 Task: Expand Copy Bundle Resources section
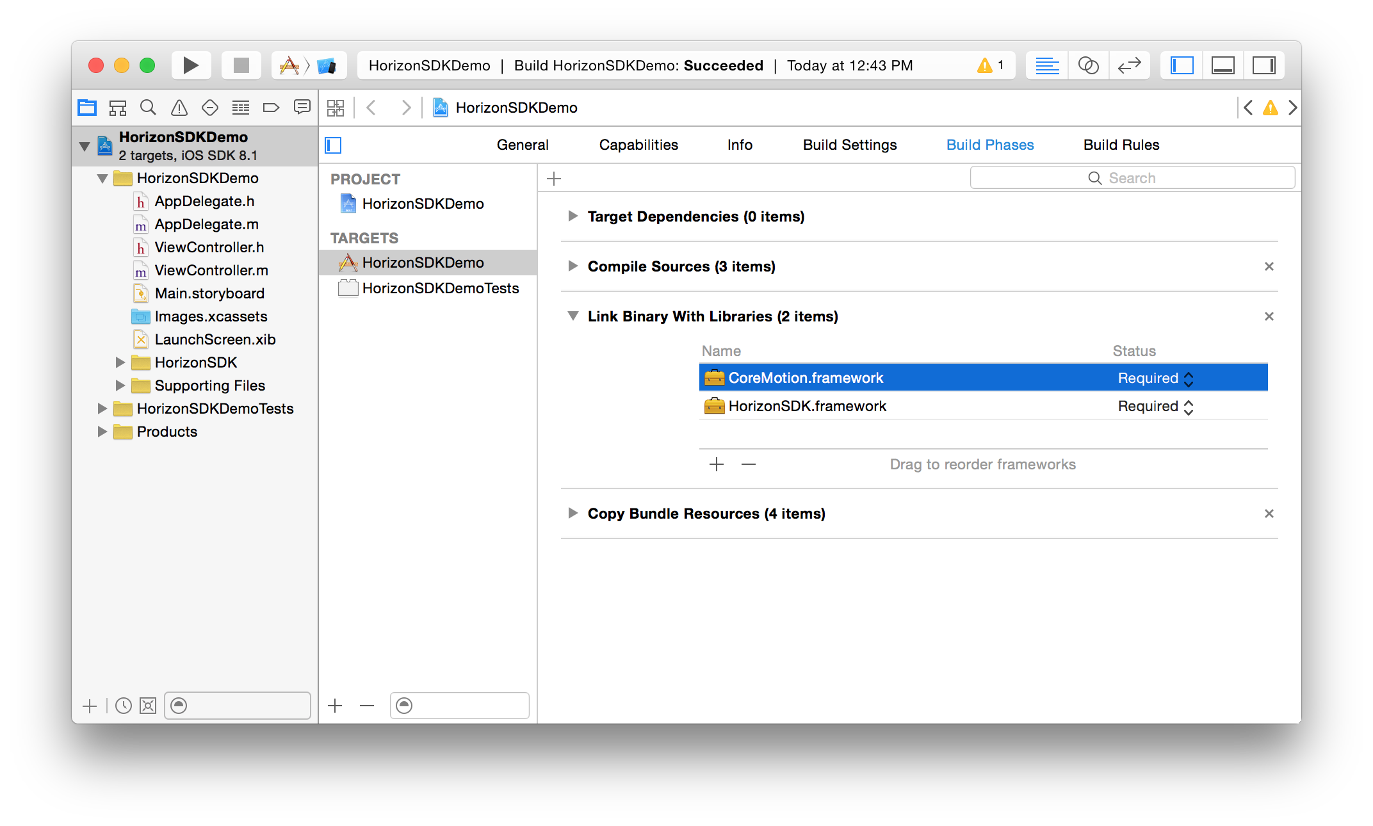(573, 514)
